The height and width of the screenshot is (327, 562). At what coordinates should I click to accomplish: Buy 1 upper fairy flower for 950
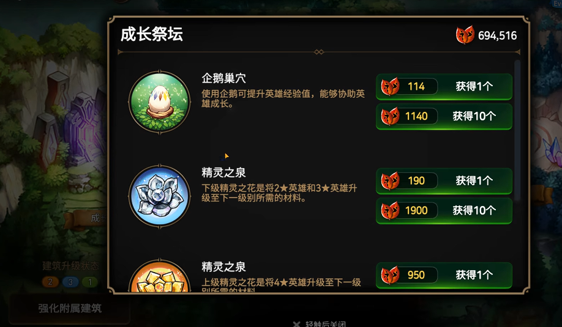[444, 275]
